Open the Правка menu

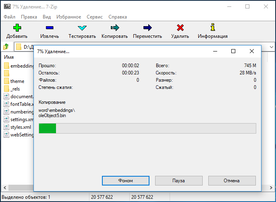(29, 17)
